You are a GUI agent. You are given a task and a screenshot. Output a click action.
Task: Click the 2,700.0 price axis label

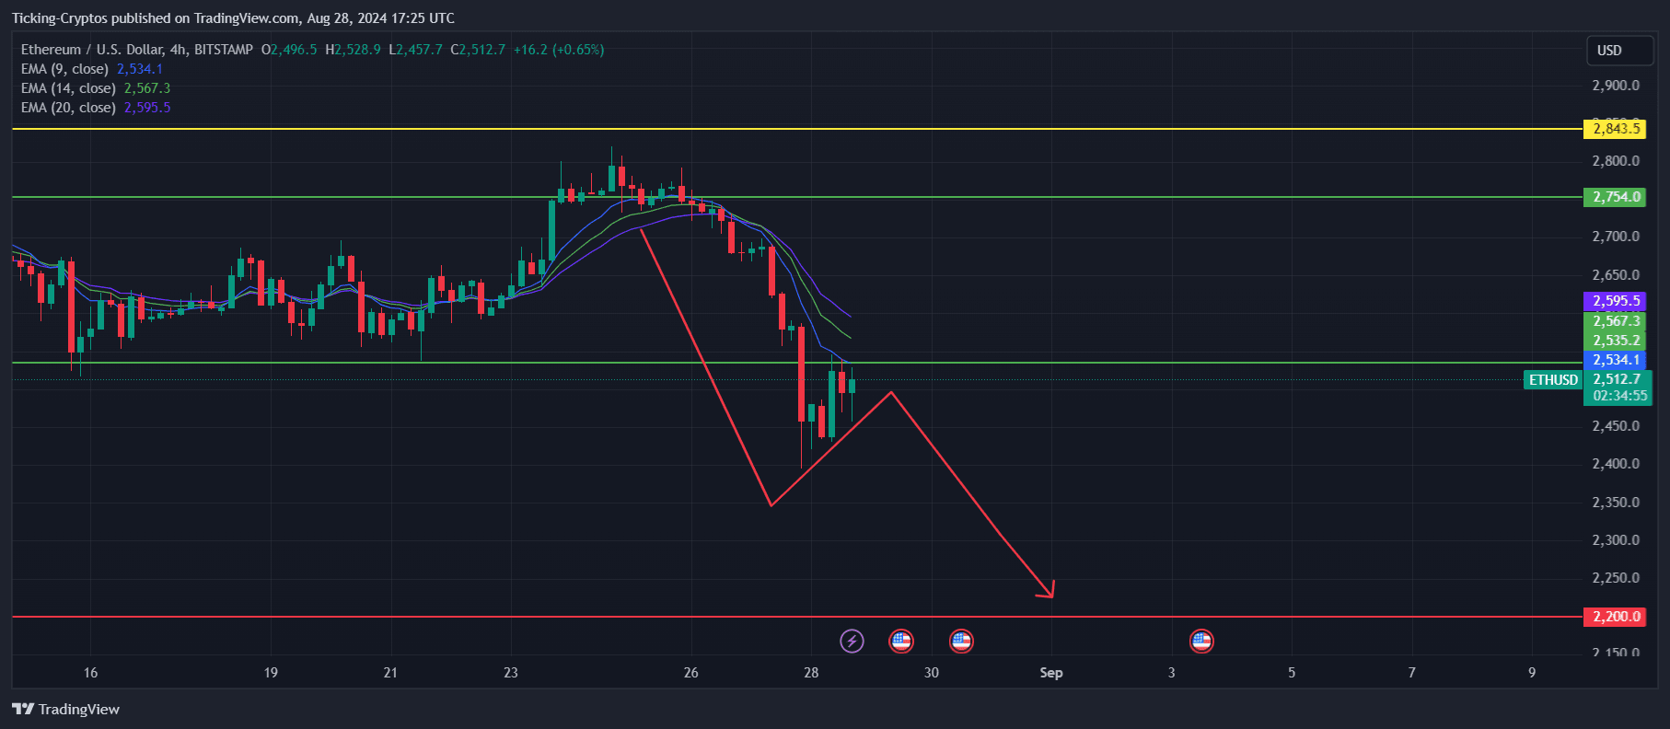tap(1616, 237)
